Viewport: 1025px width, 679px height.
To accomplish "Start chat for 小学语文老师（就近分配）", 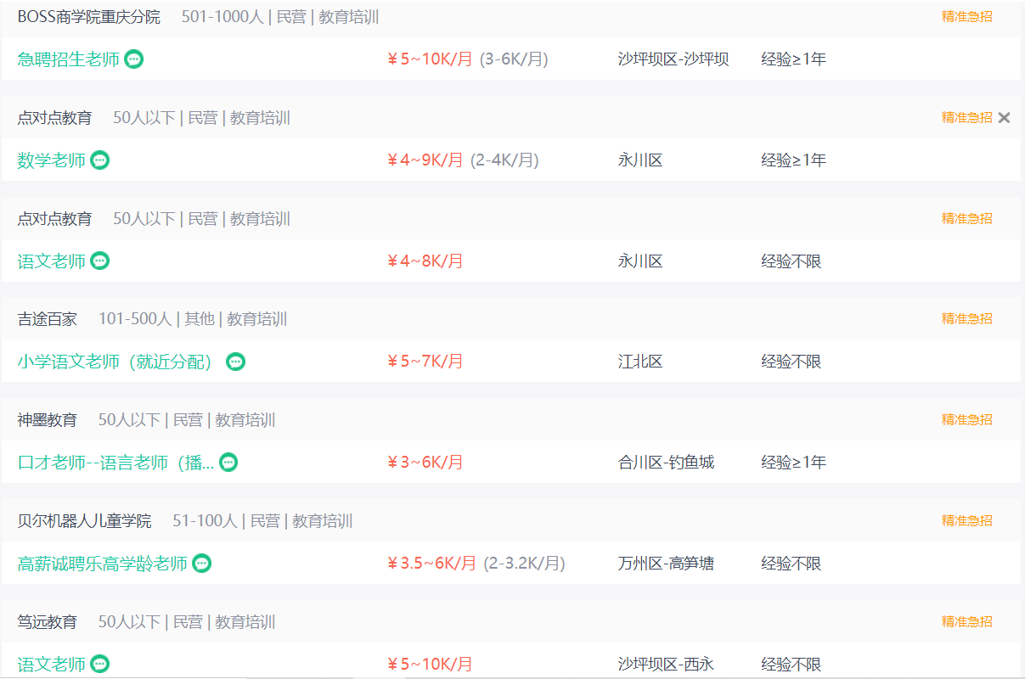I will tap(236, 362).
